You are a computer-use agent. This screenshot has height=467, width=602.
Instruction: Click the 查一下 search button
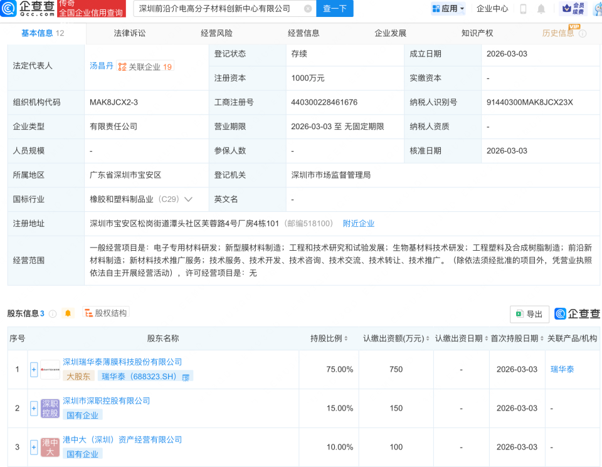point(334,9)
